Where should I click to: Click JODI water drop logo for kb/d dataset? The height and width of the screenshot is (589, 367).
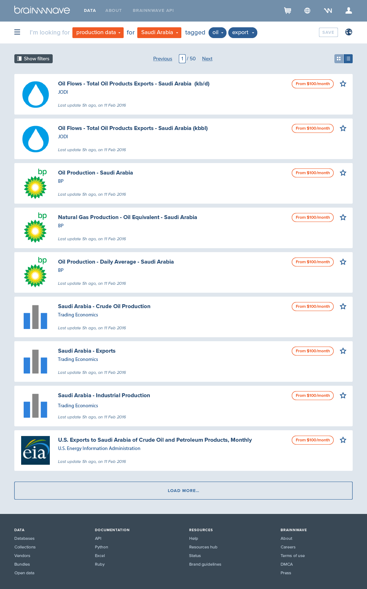[x=35, y=94]
